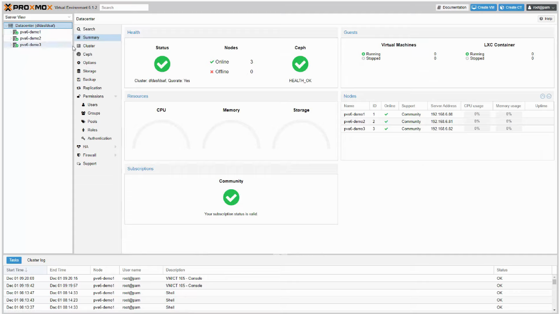Switch to the Cluster log tab

pyautogui.click(x=36, y=260)
